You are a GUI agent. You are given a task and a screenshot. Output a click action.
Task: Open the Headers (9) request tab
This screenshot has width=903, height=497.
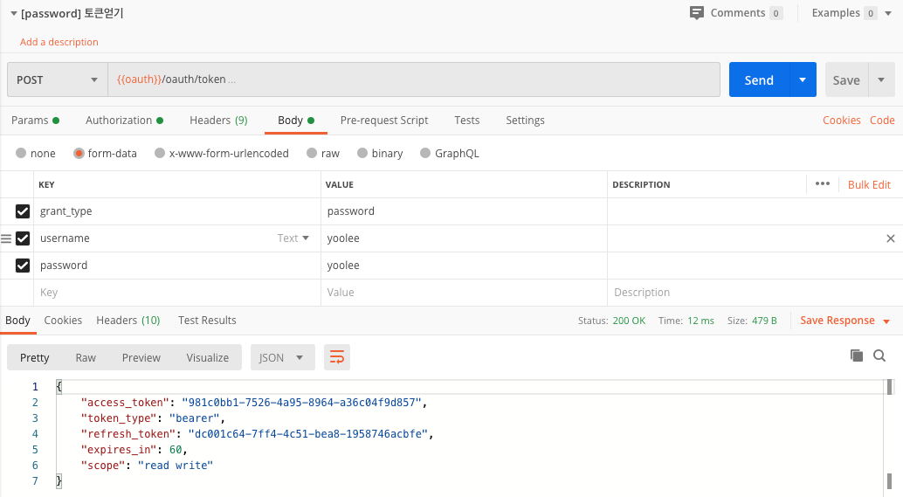pos(218,121)
